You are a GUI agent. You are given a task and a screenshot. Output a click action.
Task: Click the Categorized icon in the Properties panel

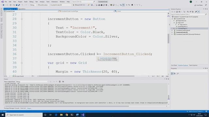pos(172,74)
